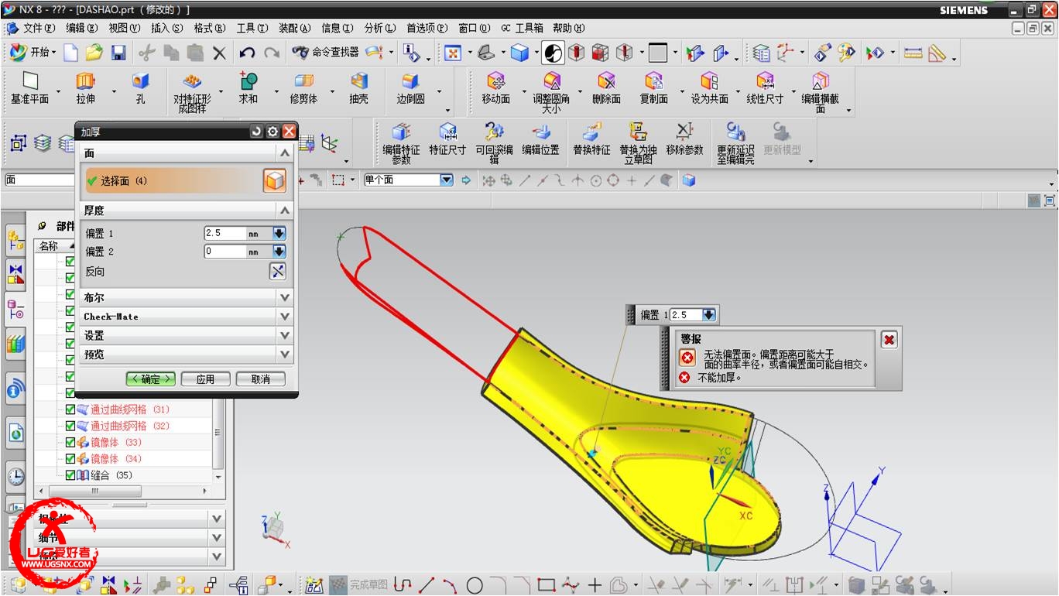Viewport: 1059px width, 596px height.
Task: Toggle checkbox of 镜像体 (33)
Action: [x=70, y=442]
